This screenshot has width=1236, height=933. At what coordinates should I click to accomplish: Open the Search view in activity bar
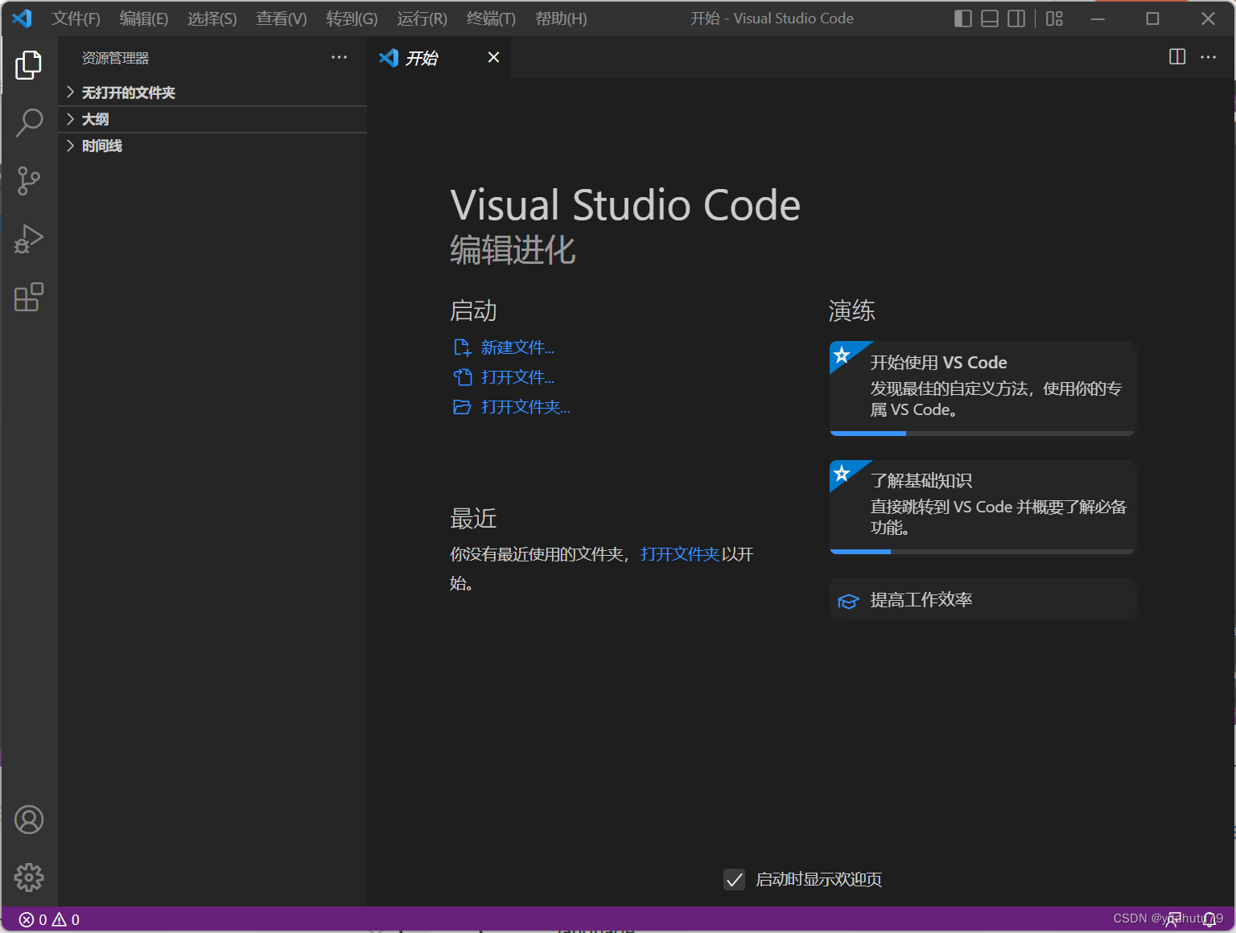coord(29,122)
